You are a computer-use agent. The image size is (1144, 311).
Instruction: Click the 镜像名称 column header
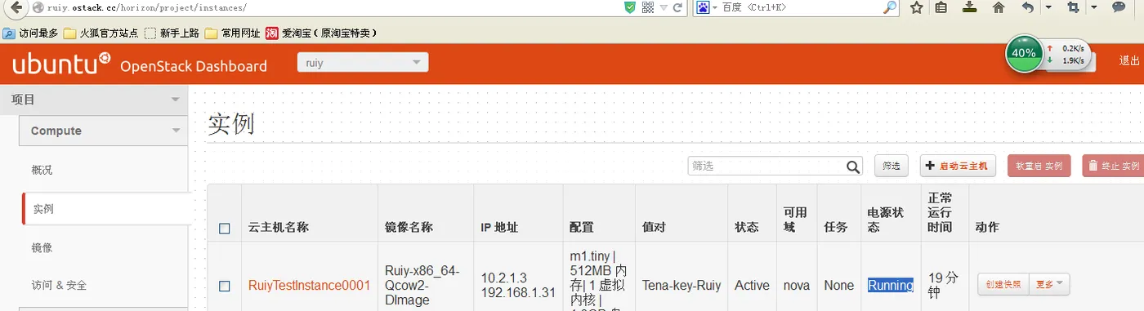[x=409, y=227]
